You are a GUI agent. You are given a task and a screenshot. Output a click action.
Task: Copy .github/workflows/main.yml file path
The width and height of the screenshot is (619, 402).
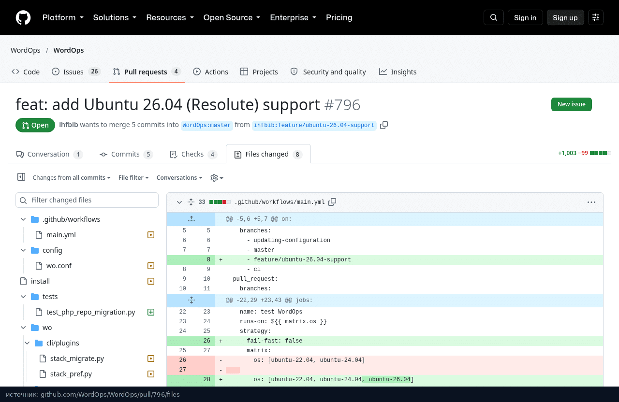pyautogui.click(x=332, y=202)
